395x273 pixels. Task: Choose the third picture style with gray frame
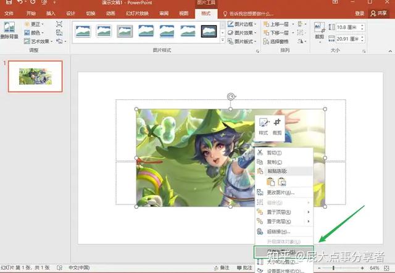[x=125, y=31]
